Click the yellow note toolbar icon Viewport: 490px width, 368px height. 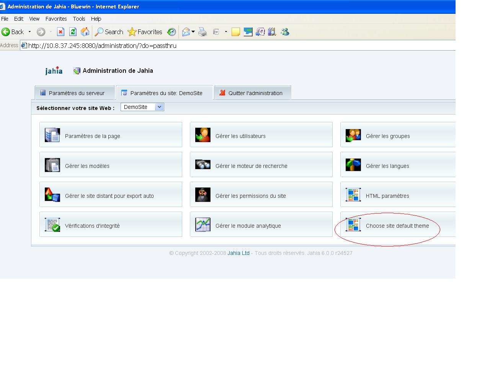click(x=236, y=32)
